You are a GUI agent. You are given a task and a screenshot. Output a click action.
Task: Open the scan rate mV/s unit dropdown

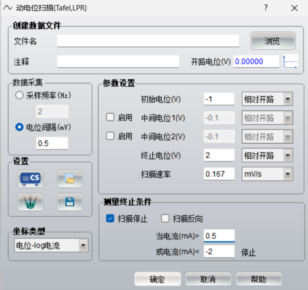pyautogui.click(x=267, y=174)
